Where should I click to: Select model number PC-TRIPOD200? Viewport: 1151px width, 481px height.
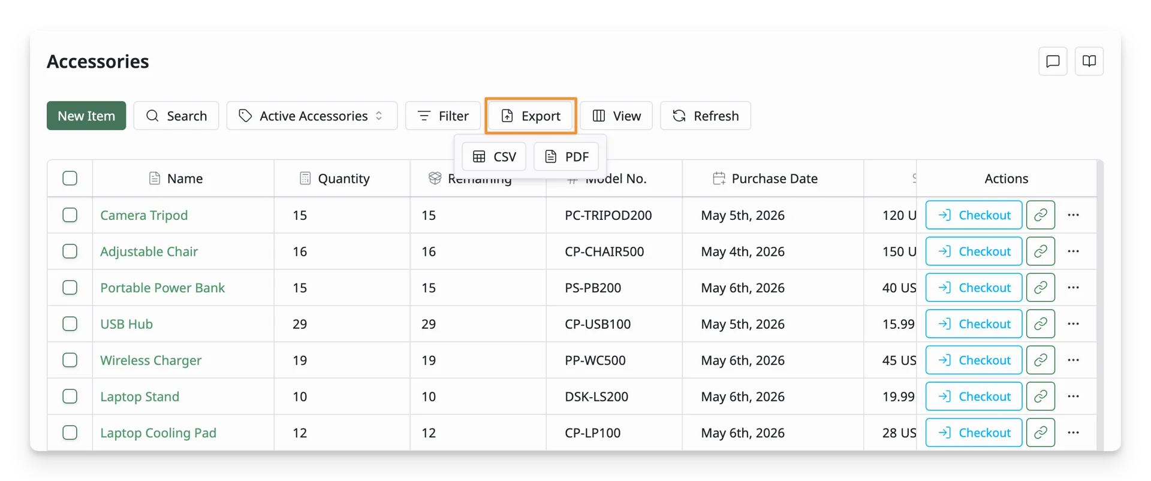click(608, 215)
